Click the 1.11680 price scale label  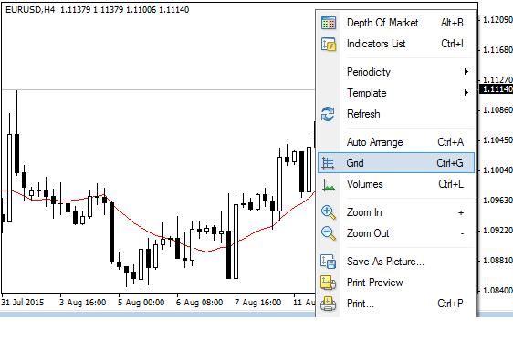click(497, 50)
